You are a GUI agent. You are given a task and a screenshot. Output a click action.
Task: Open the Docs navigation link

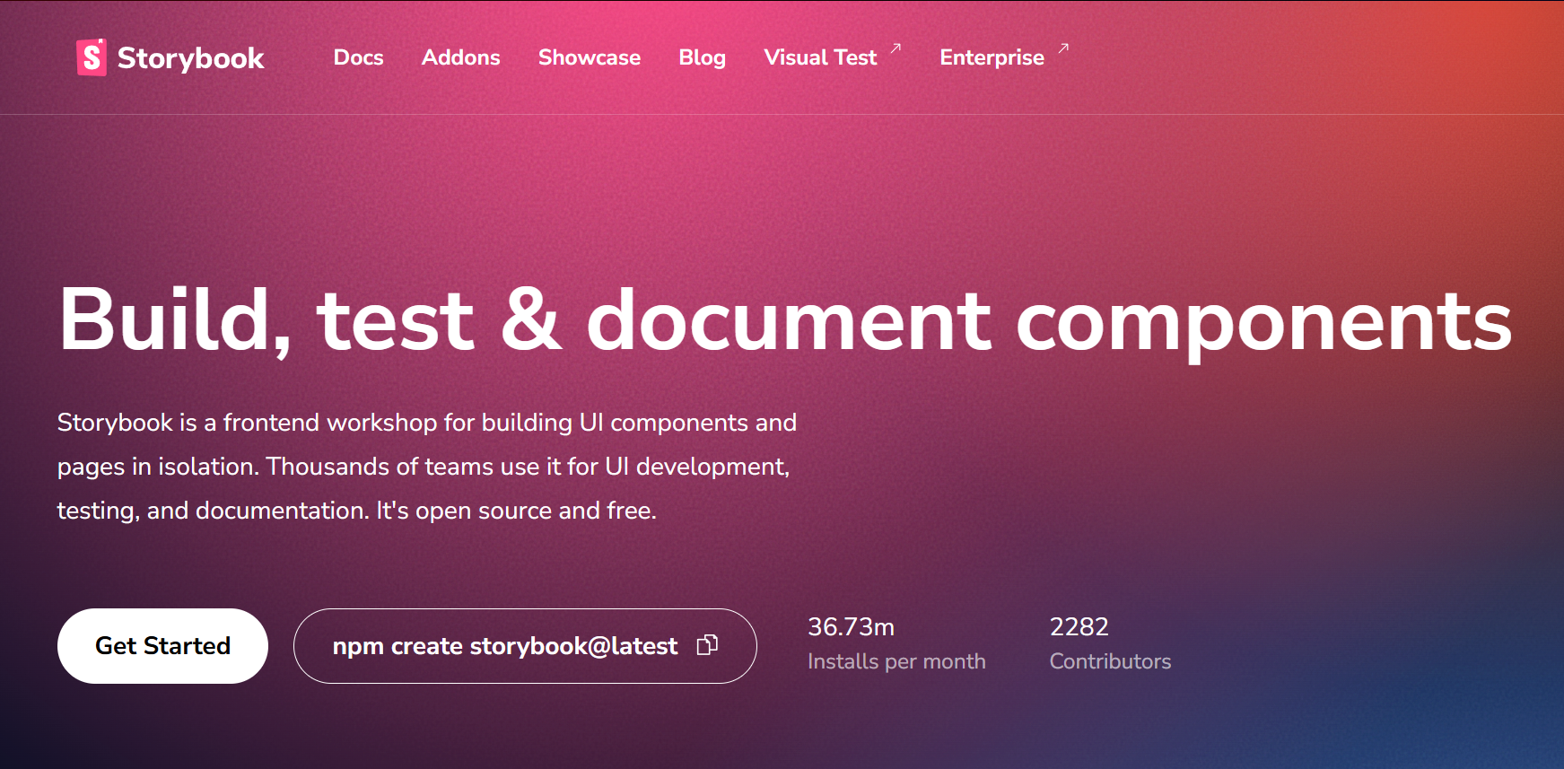tap(358, 57)
